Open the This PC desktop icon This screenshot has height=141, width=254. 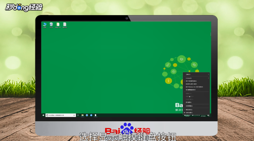tap(45, 25)
